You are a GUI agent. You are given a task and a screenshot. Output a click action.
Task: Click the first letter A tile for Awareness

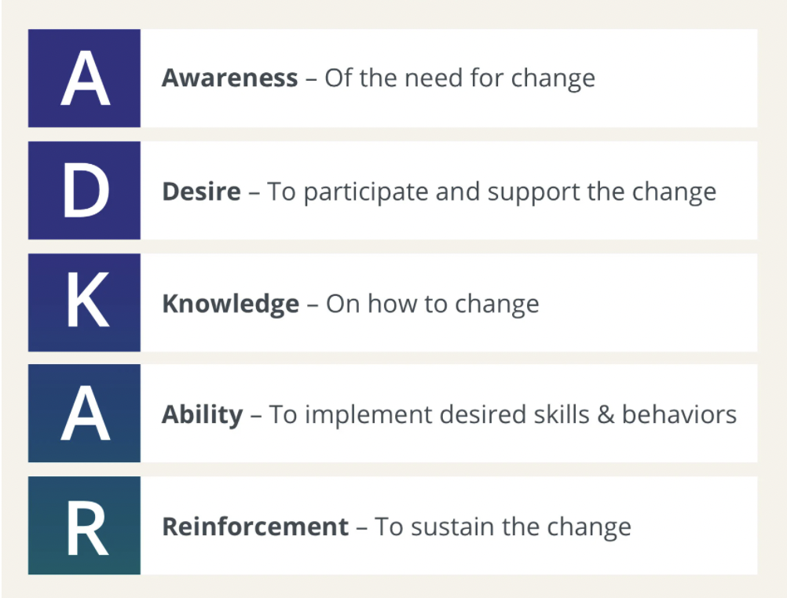(84, 78)
